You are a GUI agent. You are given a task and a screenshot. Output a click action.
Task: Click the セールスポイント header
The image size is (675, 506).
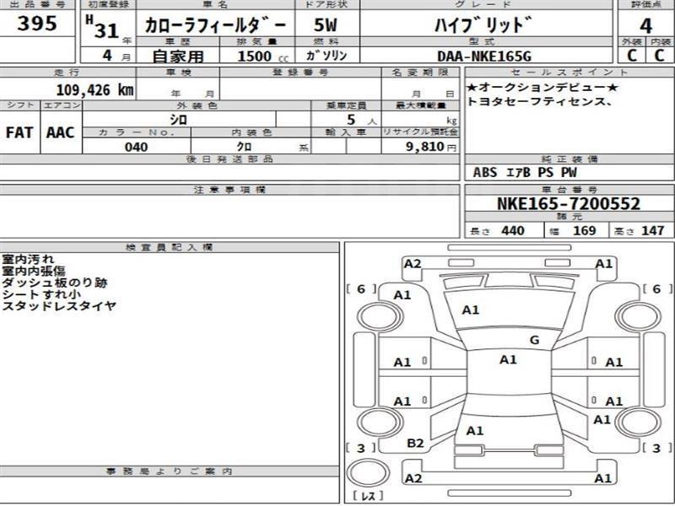point(569,73)
